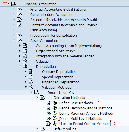Click execute clock icon for Define Multi-Level Methods
The width and height of the screenshot is (129, 132).
[x=55, y=118]
